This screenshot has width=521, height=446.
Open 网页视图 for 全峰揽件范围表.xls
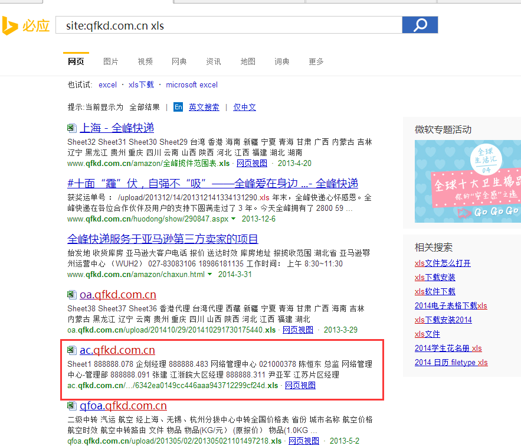[x=252, y=163]
